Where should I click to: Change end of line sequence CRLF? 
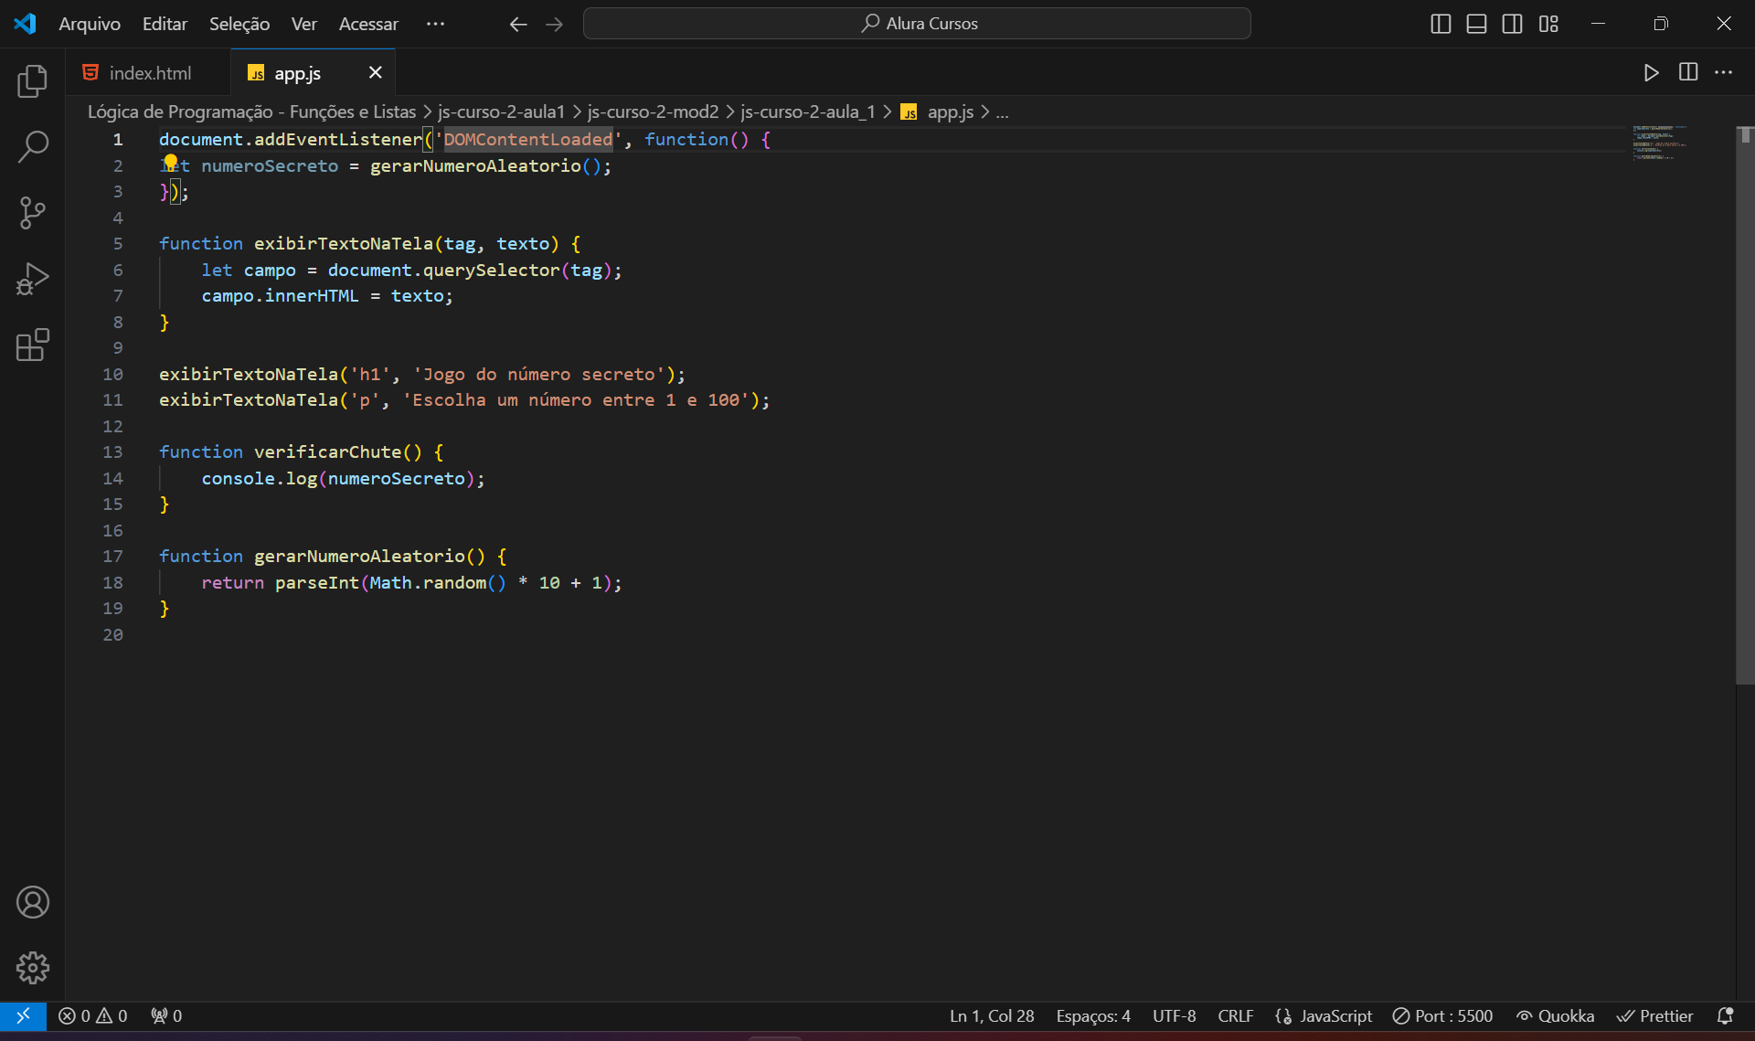coord(1235,1015)
